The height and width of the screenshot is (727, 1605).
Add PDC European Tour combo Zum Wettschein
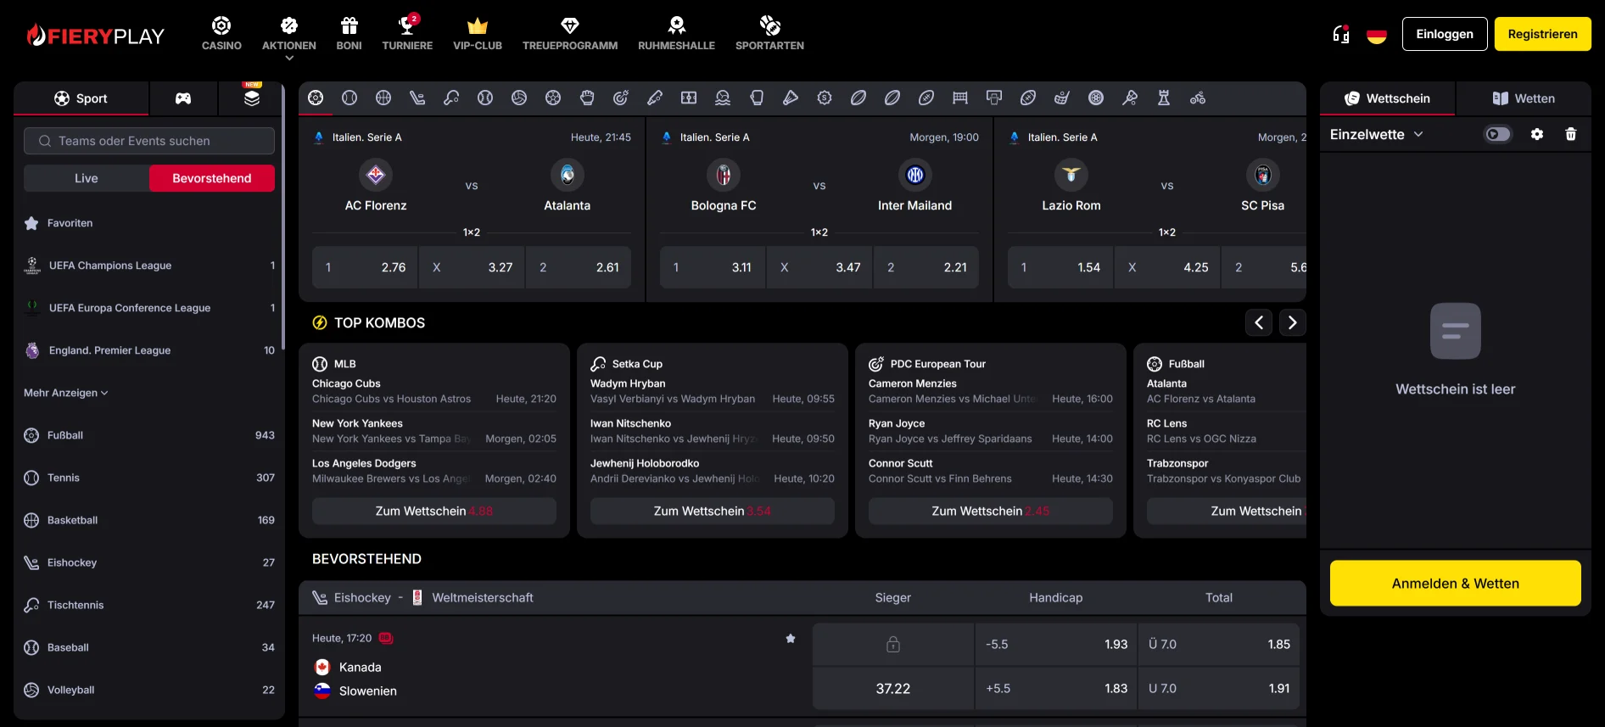991,511
